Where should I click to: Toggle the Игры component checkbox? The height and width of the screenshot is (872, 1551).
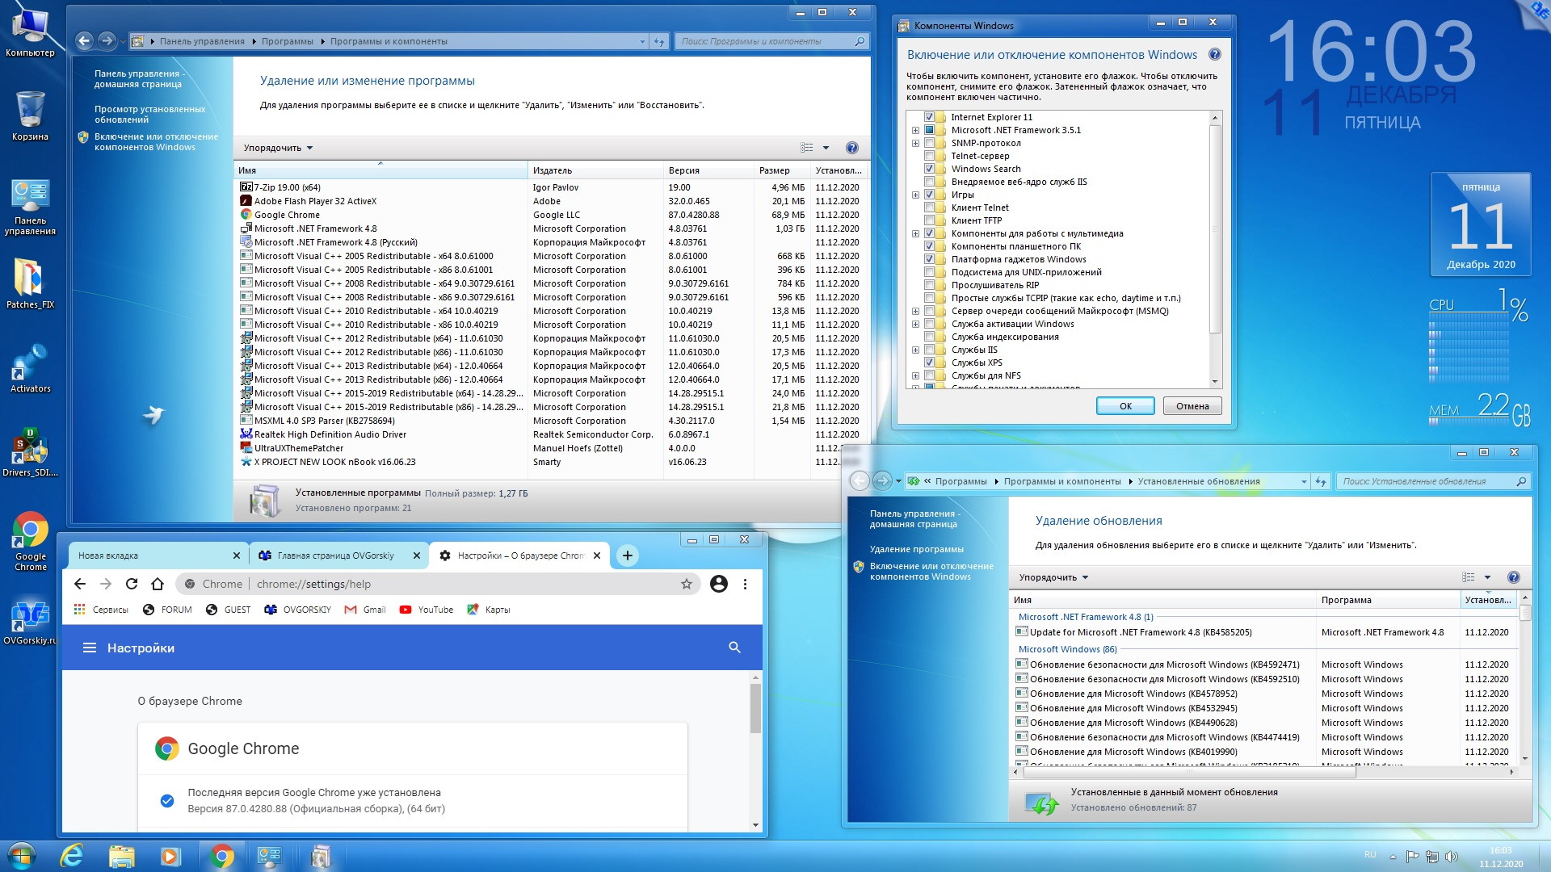tap(929, 195)
